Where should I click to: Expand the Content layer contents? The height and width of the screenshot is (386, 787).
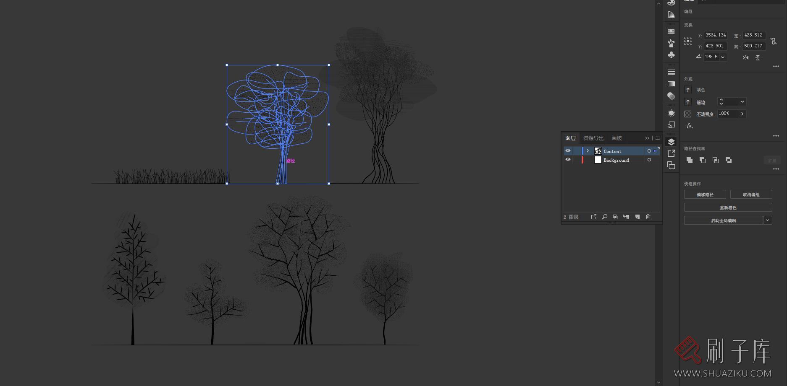(588, 151)
